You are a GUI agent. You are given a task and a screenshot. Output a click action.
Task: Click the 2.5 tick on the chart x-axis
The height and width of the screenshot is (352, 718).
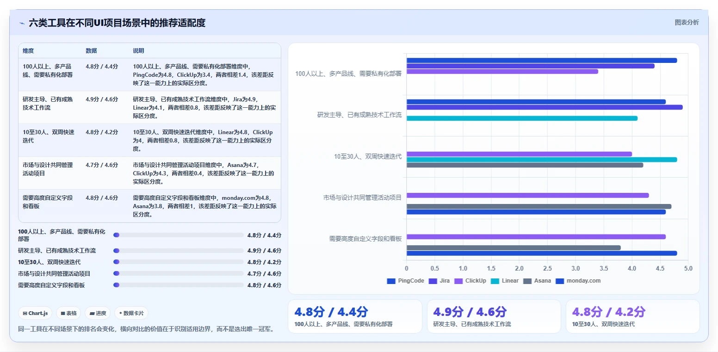(547, 269)
